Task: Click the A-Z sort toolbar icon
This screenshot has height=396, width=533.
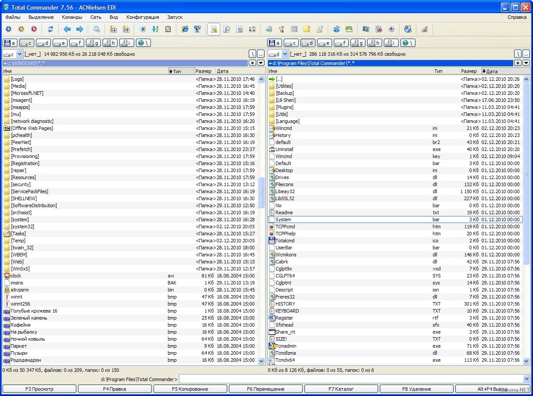Action: (x=155, y=29)
